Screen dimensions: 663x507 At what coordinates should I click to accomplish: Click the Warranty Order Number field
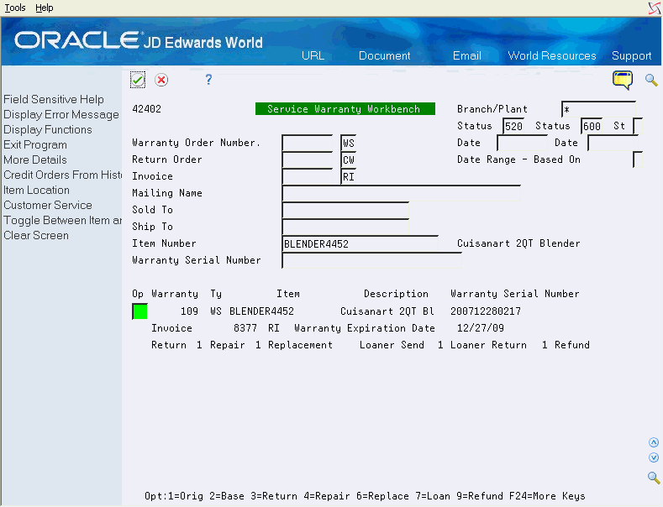308,143
